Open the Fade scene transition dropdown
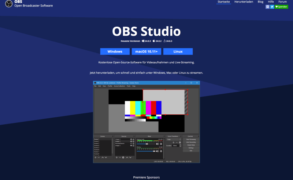 (x=174, y=139)
